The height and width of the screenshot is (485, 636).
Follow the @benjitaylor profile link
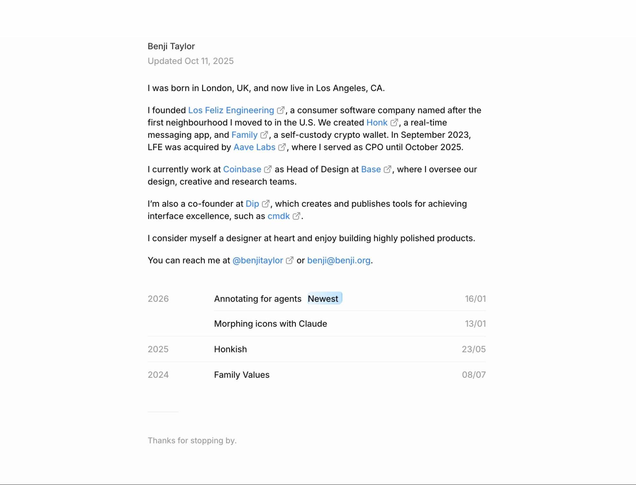(x=257, y=260)
